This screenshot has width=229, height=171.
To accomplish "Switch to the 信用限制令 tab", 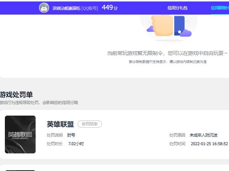I will [x=220, y=8].
